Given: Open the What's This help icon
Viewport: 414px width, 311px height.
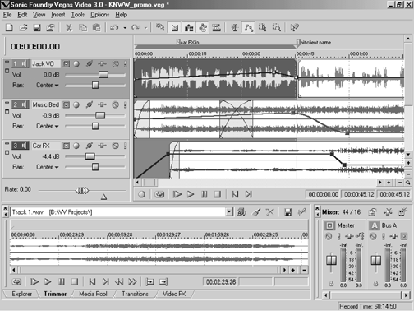Looking at the screenshot, I should [x=294, y=27].
